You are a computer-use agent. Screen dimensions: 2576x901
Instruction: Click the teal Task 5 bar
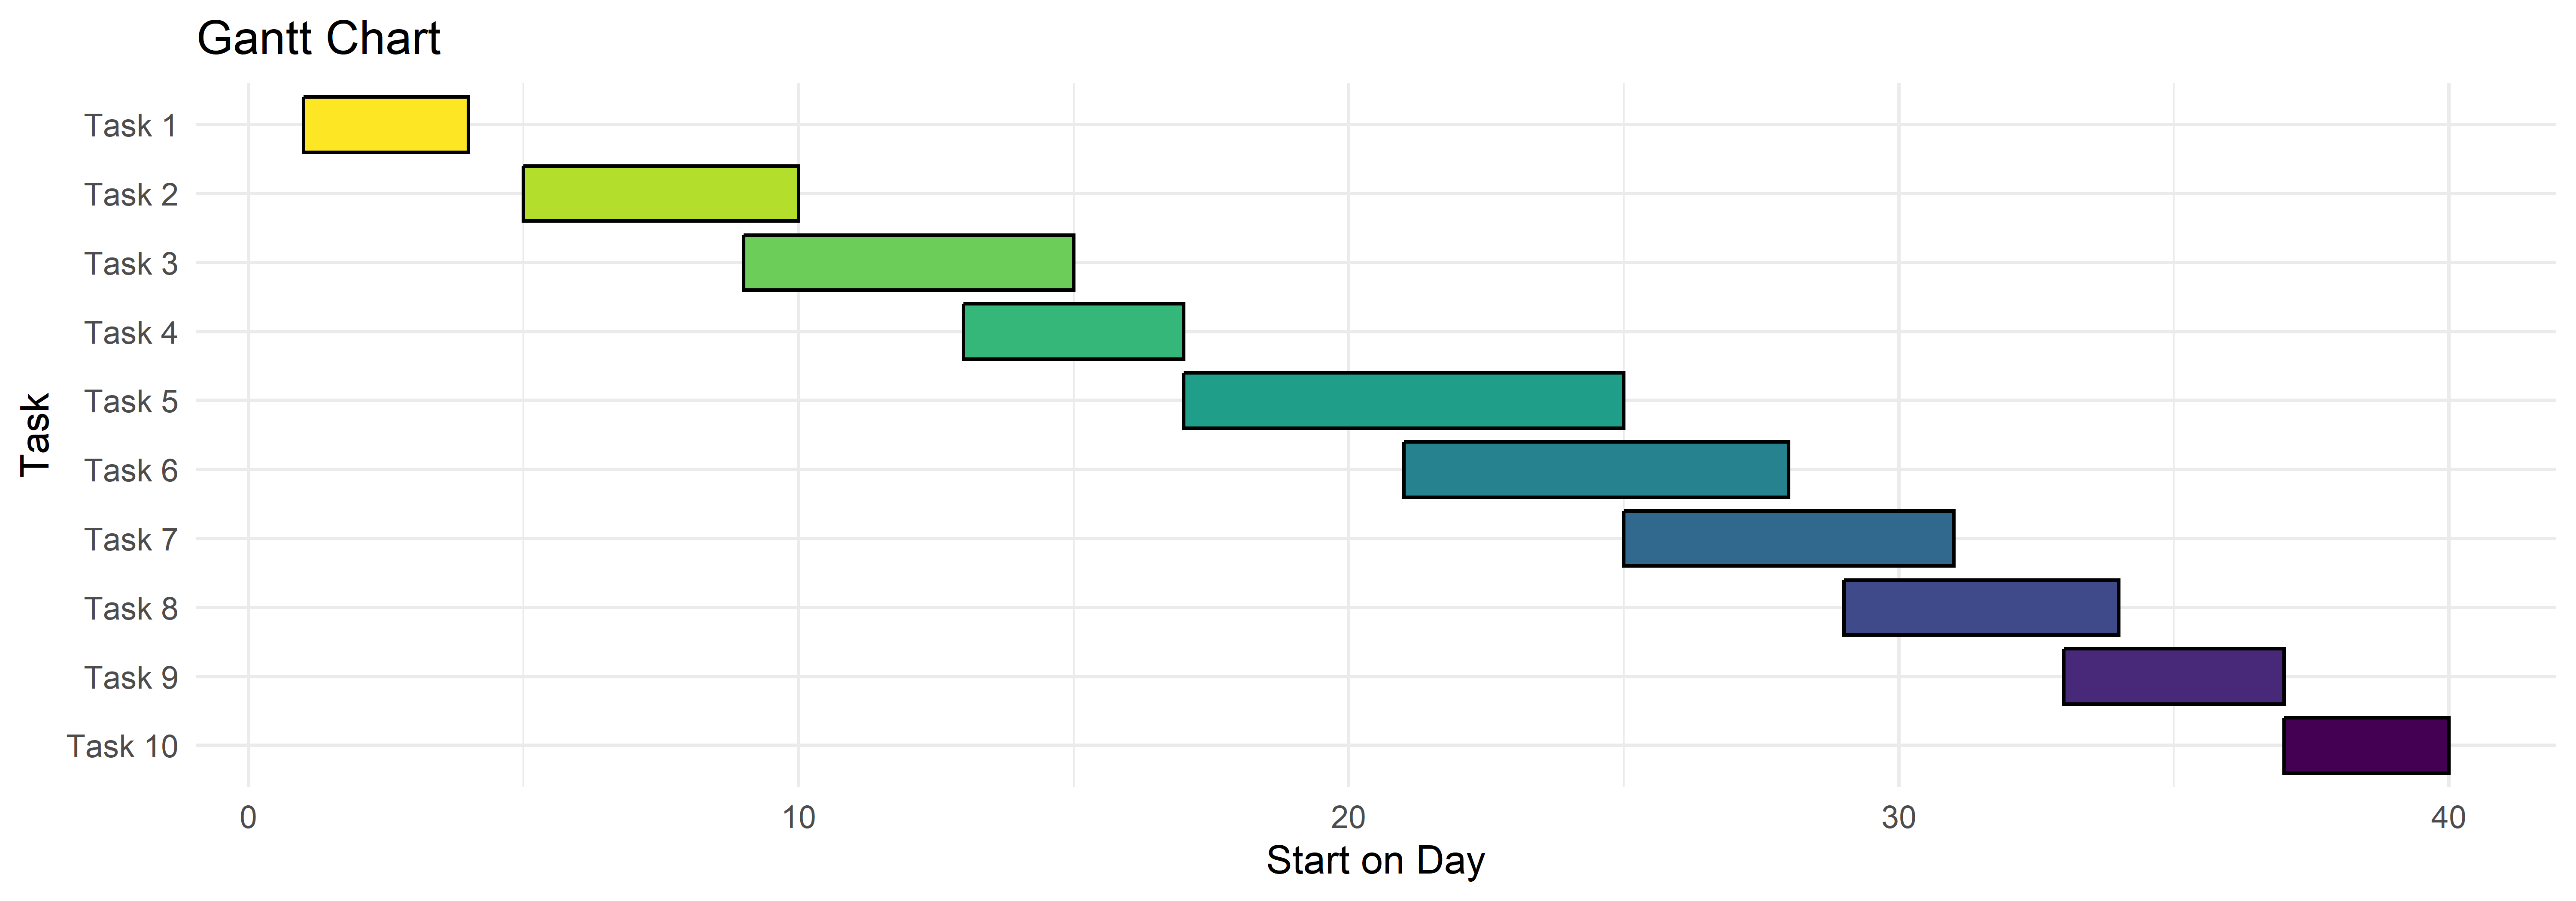click(x=1403, y=401)
